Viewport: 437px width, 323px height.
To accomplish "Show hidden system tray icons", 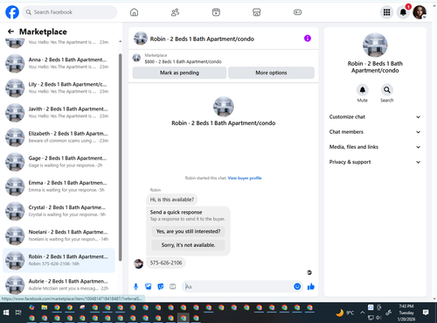I will coord(362,312).
